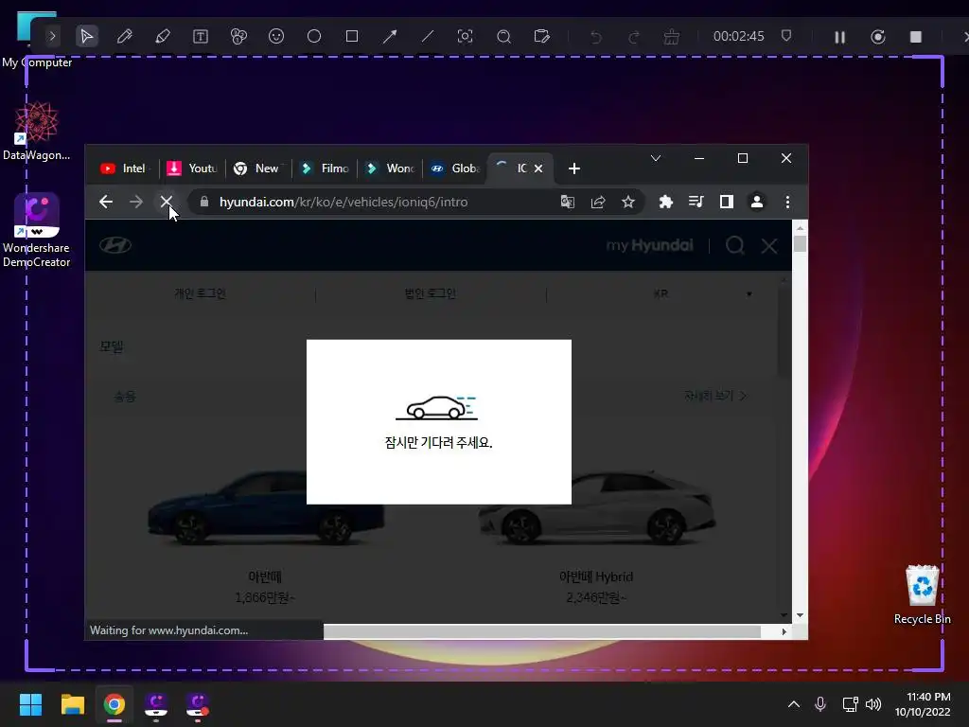This screenshot has width=969, height=727.
Task: Switch to the Intel YouTube tab
Action: (126, 168)
